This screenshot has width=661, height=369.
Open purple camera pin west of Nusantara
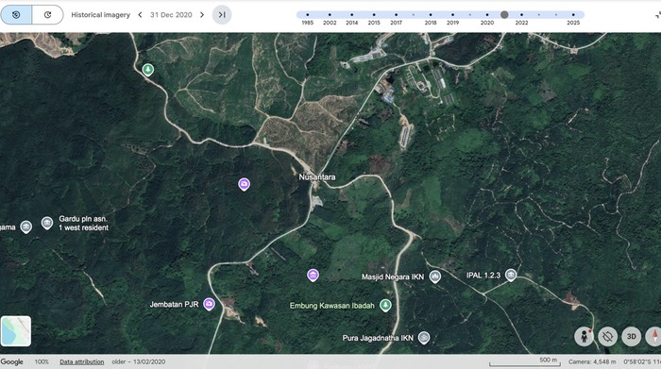244,184
